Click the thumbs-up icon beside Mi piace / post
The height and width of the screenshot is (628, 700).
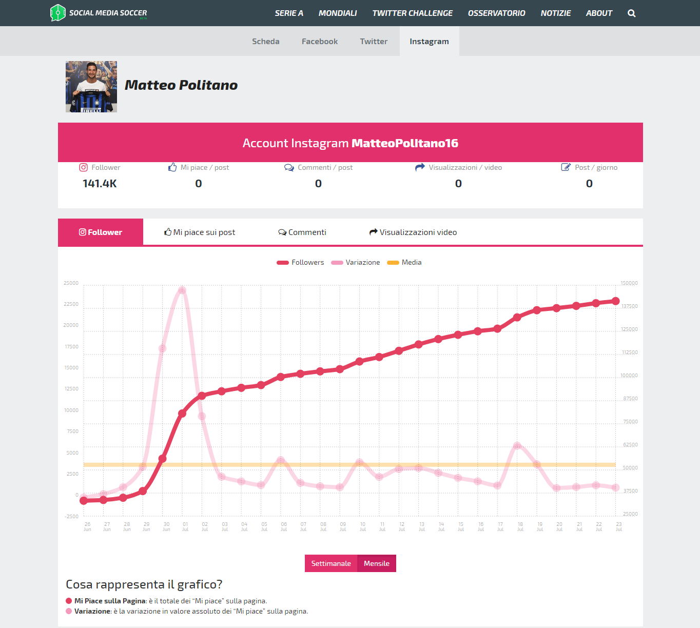[x=172, y=167]
